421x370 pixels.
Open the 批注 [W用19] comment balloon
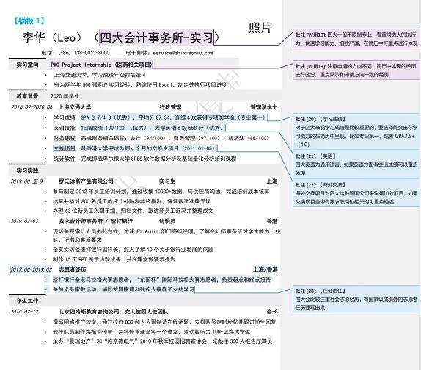tap(356, 70)
